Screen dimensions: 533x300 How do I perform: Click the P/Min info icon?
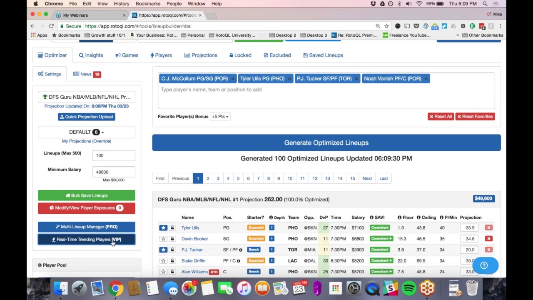(441, 217)
